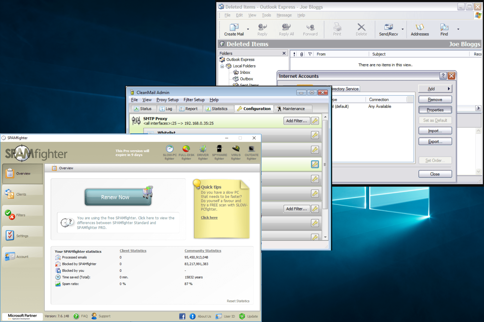This screenshot has width=484, height=322.
Task: Open Add submenu in Internet Accounts
Action: (435, 89)
